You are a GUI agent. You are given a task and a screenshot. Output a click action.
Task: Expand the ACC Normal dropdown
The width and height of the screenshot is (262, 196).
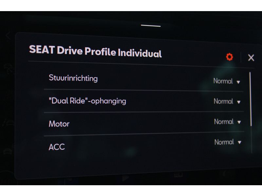228,142
